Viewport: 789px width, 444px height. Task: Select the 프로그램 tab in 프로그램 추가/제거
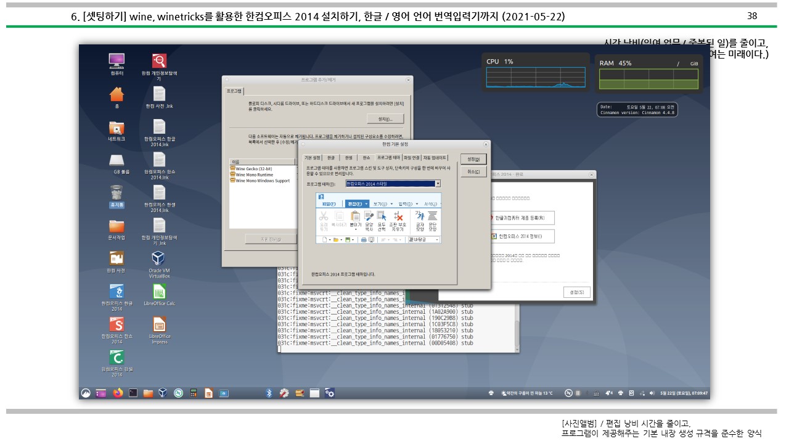pos(234,90)
